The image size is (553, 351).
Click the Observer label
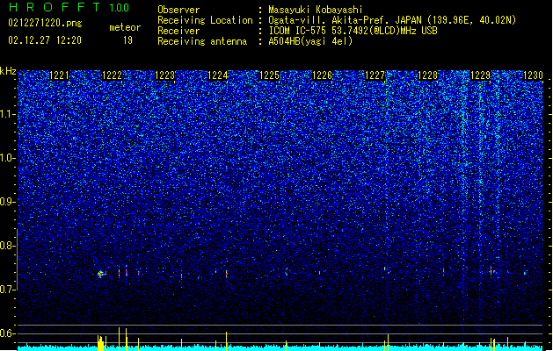pos(178,10)
